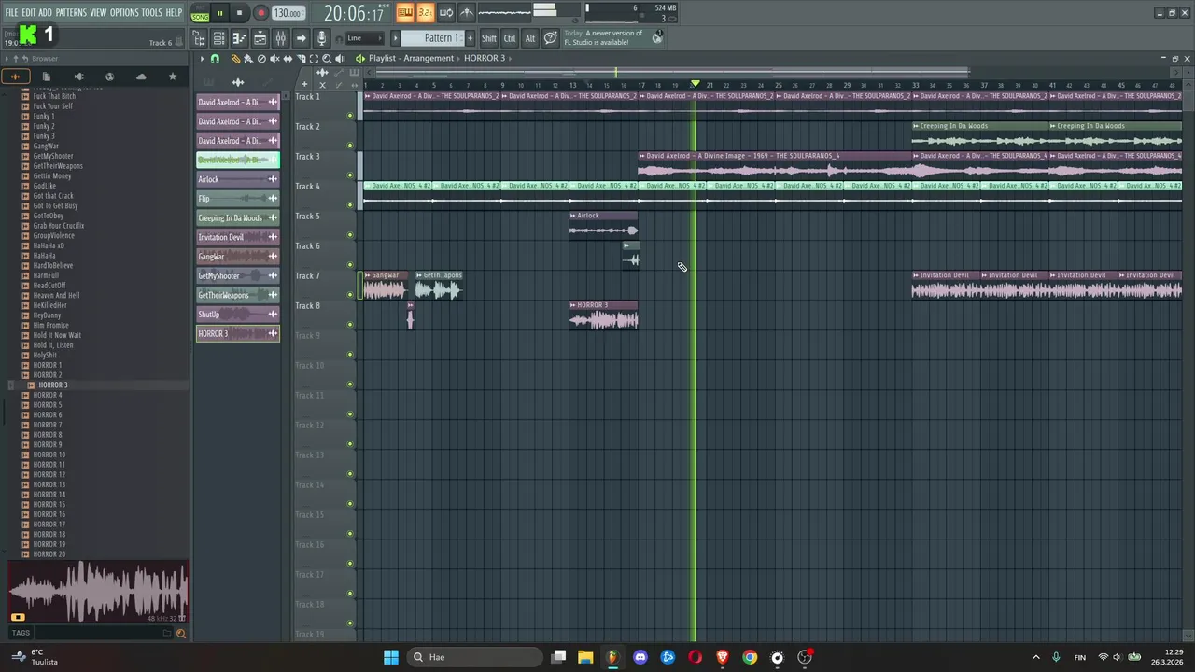Toggle the 3.2 countdown before recording
Screen dimensions: 1195x672
coord(425,12)
